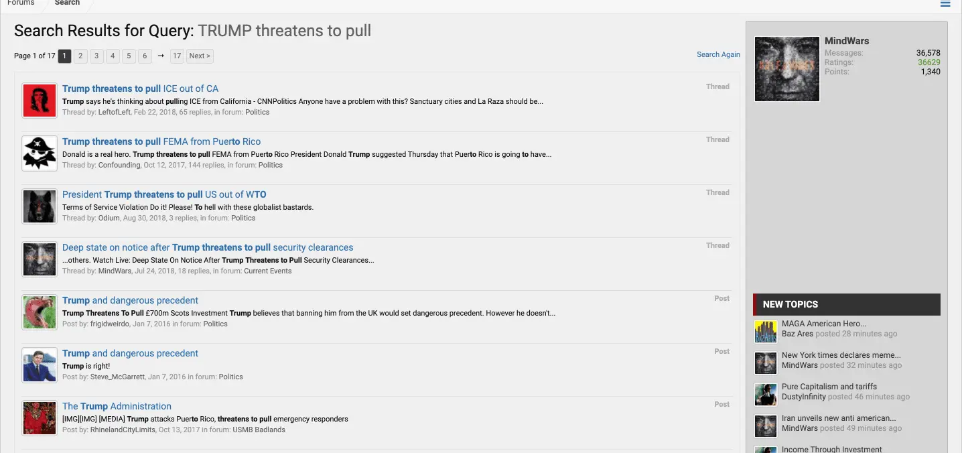Click RhinelandCityLimits' avatar image
The width and height of the screenshot is (962, 453).
point(39,417)
